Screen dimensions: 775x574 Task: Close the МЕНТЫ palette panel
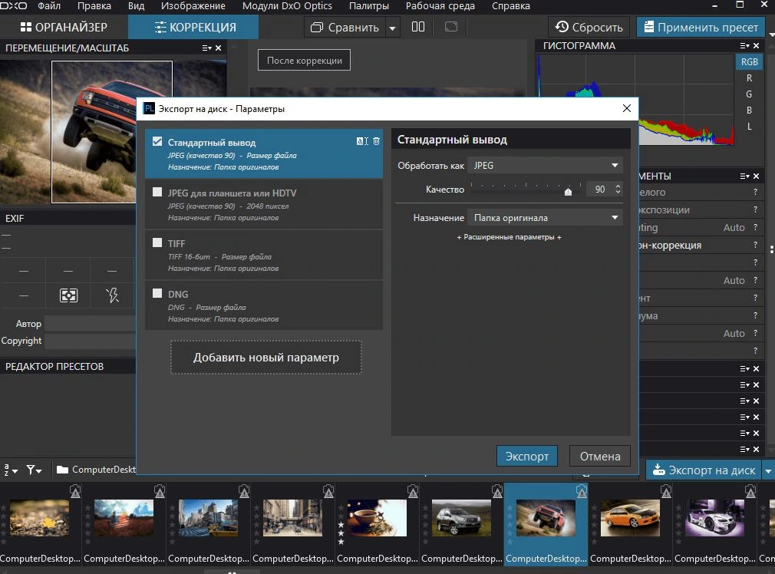757,176
